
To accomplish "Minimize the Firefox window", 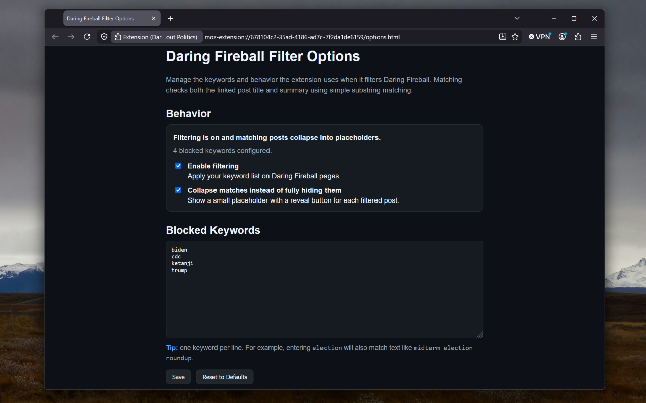I will pyautogui.click(x=554, y=18).
